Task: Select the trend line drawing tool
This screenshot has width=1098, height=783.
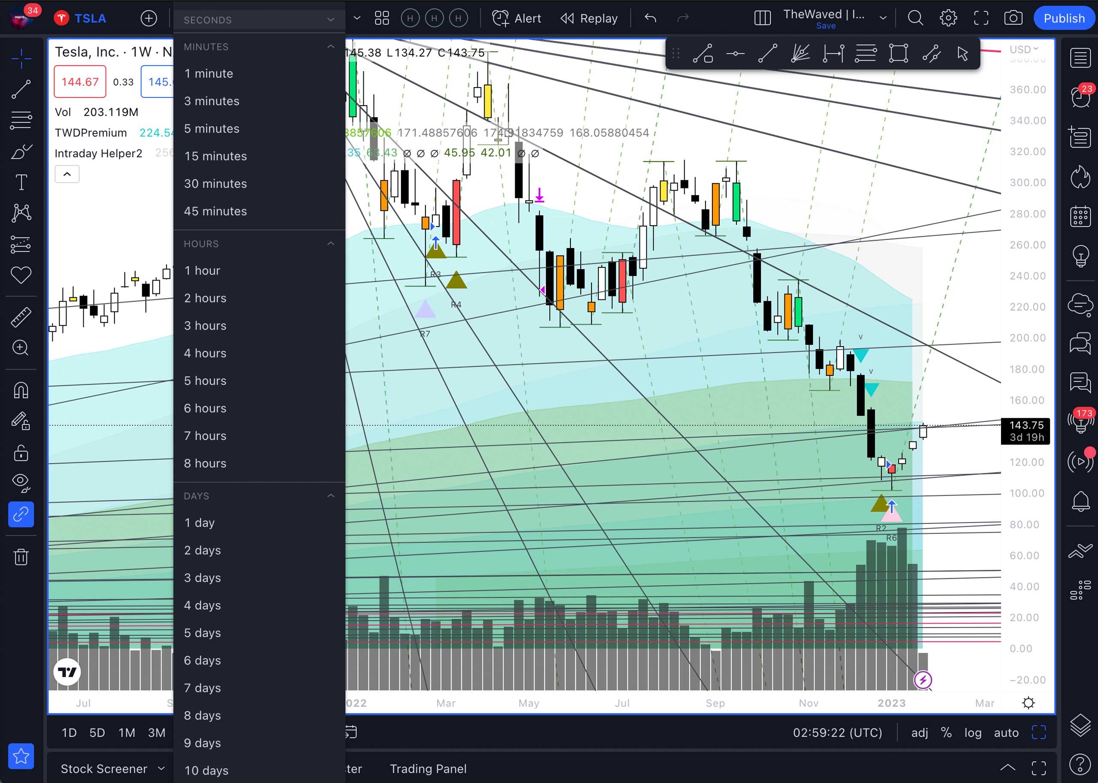Action: [21, 89]
